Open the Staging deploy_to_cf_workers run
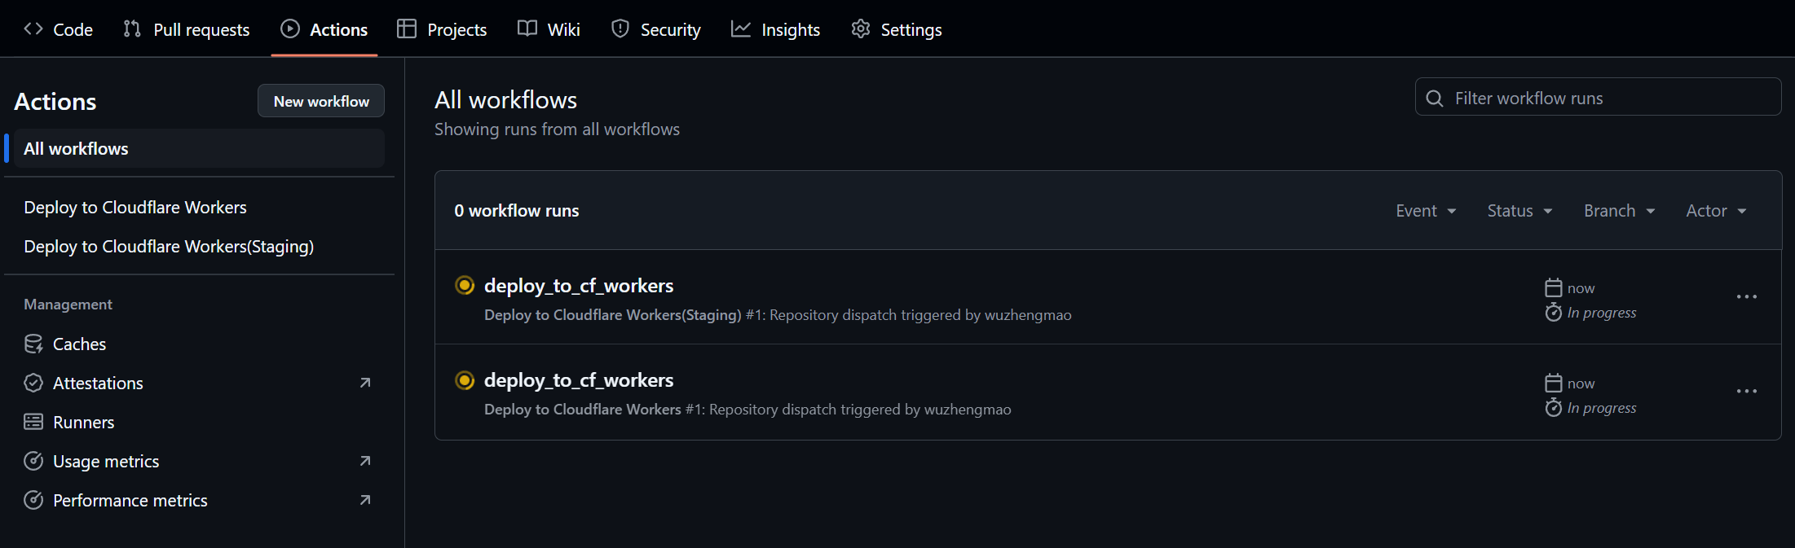1795x548 pixels. (x=579, y=286)
